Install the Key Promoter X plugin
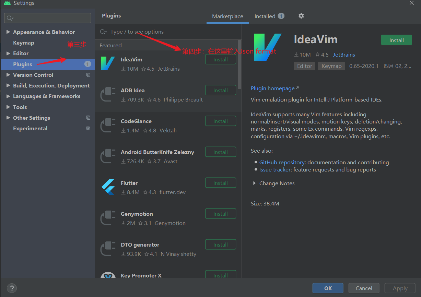The image size is (421, 297). tap(221, 275)
